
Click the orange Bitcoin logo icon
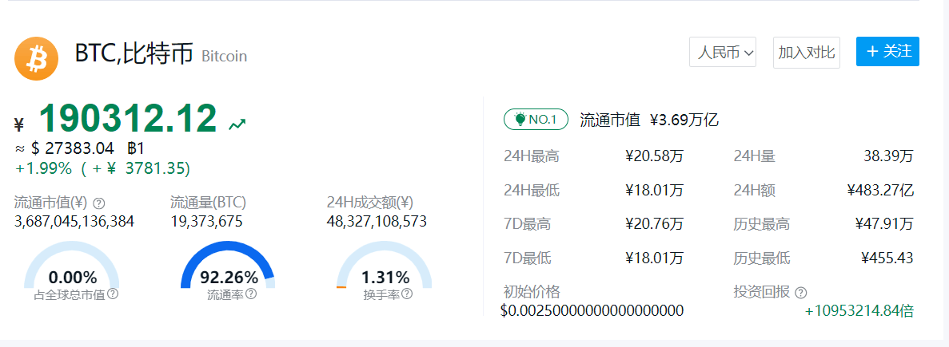[x=36, y=58]
